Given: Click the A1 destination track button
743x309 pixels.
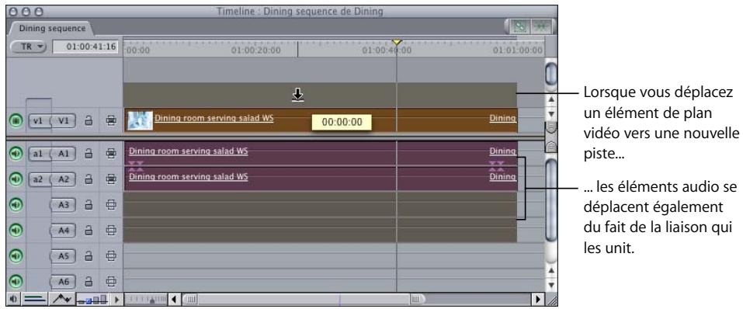Looking at the screenshot, I should click(64, 154).
